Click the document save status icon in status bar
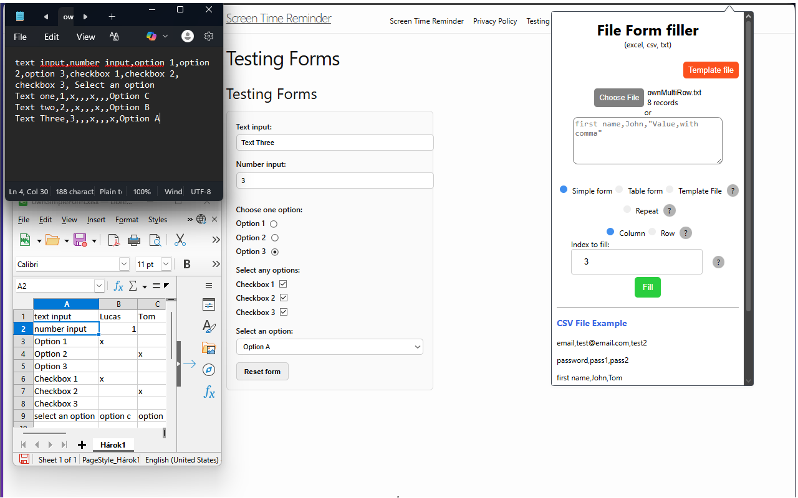The width and height of the screenshot is (798, 498). point(24,459)
